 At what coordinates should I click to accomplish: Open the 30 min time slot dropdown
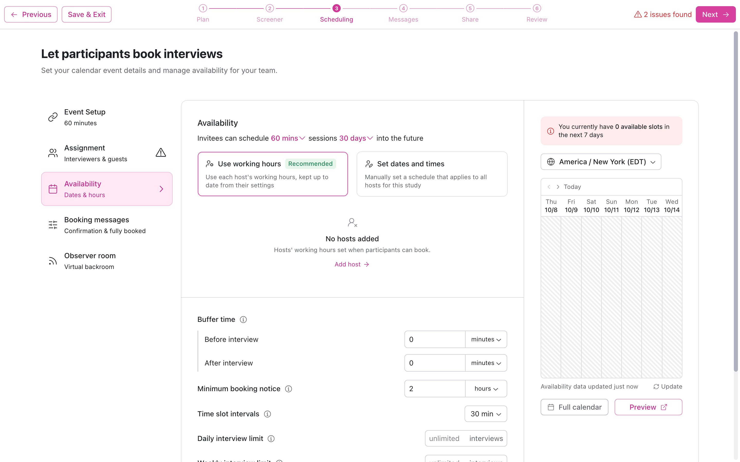point(486,414)
